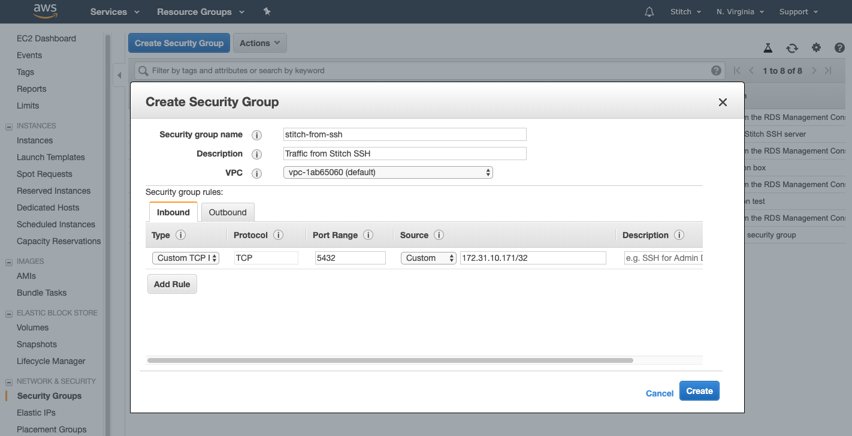
Task: Click the source CIDR input field
Action: pyautogui.click(x=532, y=257)
